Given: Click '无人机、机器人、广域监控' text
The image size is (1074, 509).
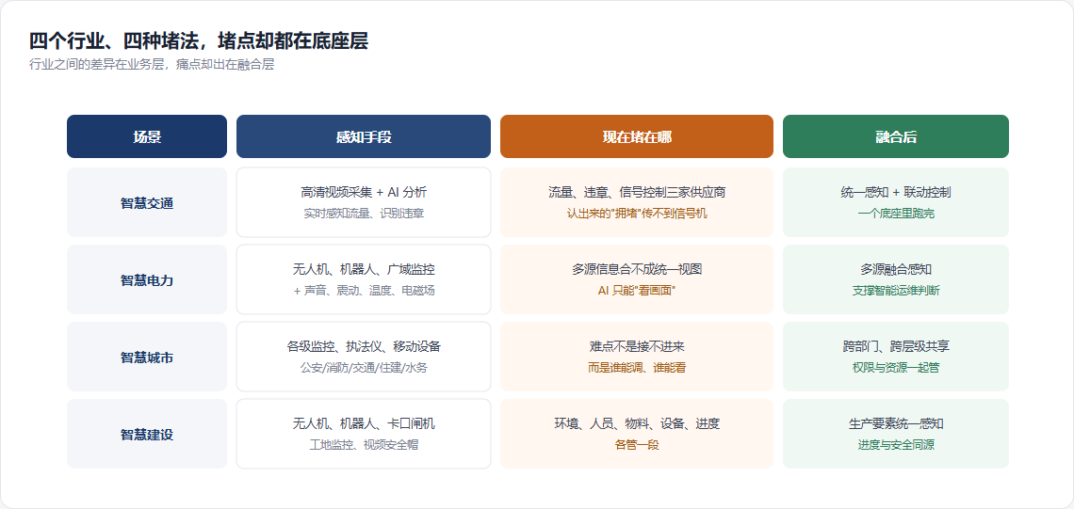Looking at the screenshot, I should pyautogui.click(x=364, y=269).
